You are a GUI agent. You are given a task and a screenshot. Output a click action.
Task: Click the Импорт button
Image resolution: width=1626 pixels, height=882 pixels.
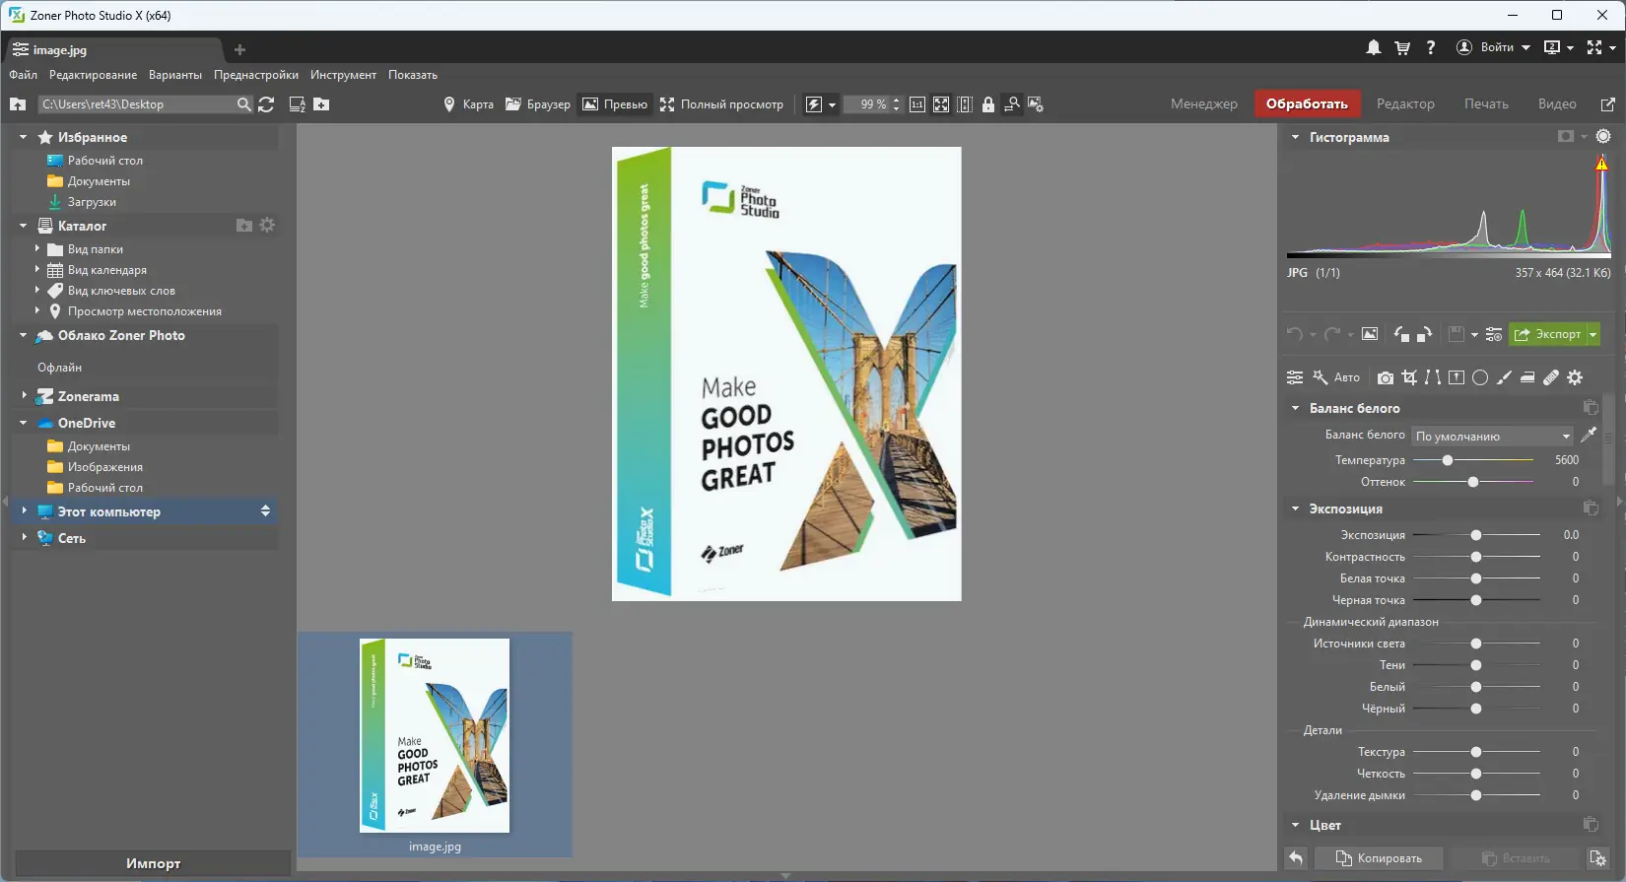[153, 863]
